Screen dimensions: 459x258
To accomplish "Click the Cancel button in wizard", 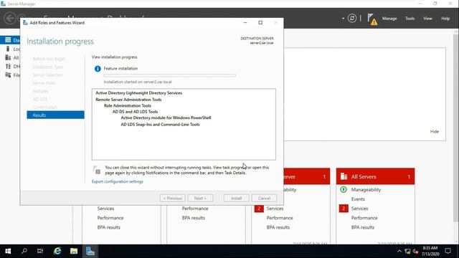I will click(x=264, y=198).
